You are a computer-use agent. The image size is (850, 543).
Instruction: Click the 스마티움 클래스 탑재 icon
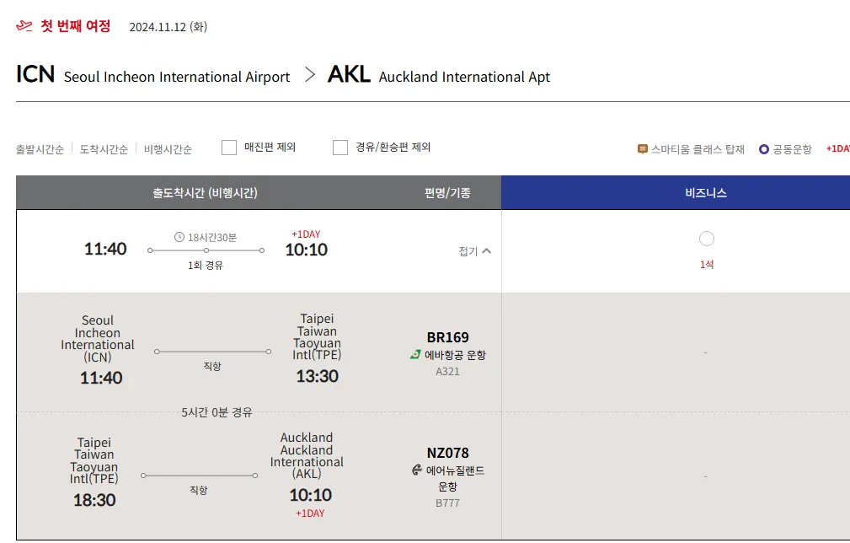click(643, 149)
